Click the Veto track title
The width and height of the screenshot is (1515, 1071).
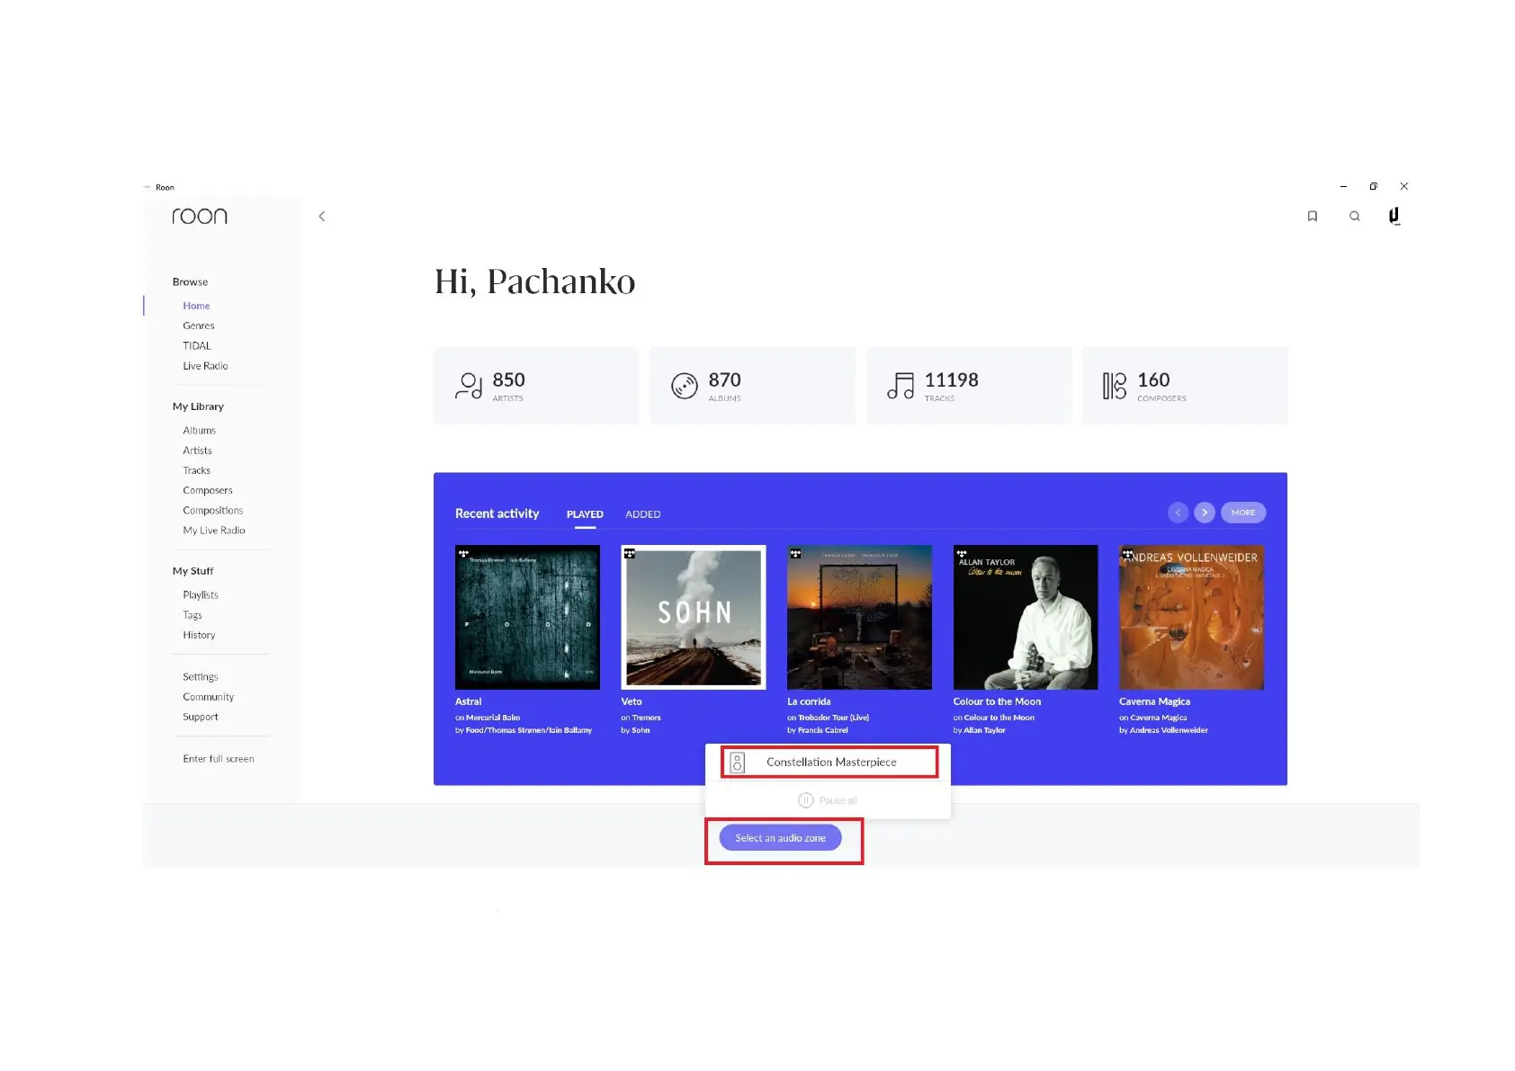coord(632,702)
